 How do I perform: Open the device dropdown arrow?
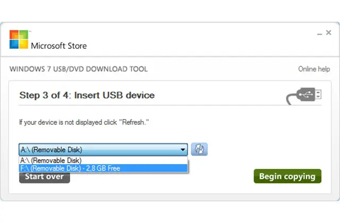tap(183, 149)
